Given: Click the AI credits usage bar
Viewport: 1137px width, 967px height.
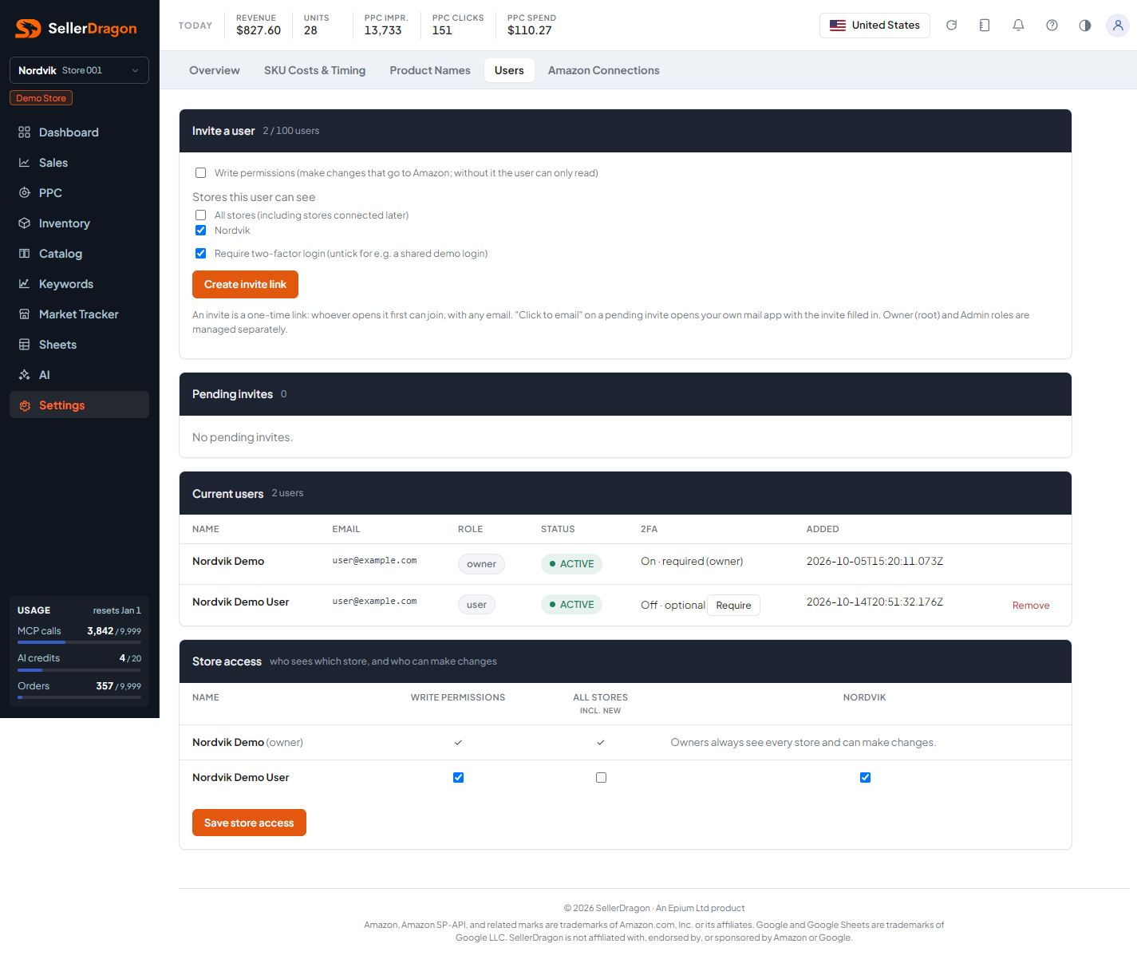Looking at the screenshot, I should pyautogui.click(x=79, y=669).
